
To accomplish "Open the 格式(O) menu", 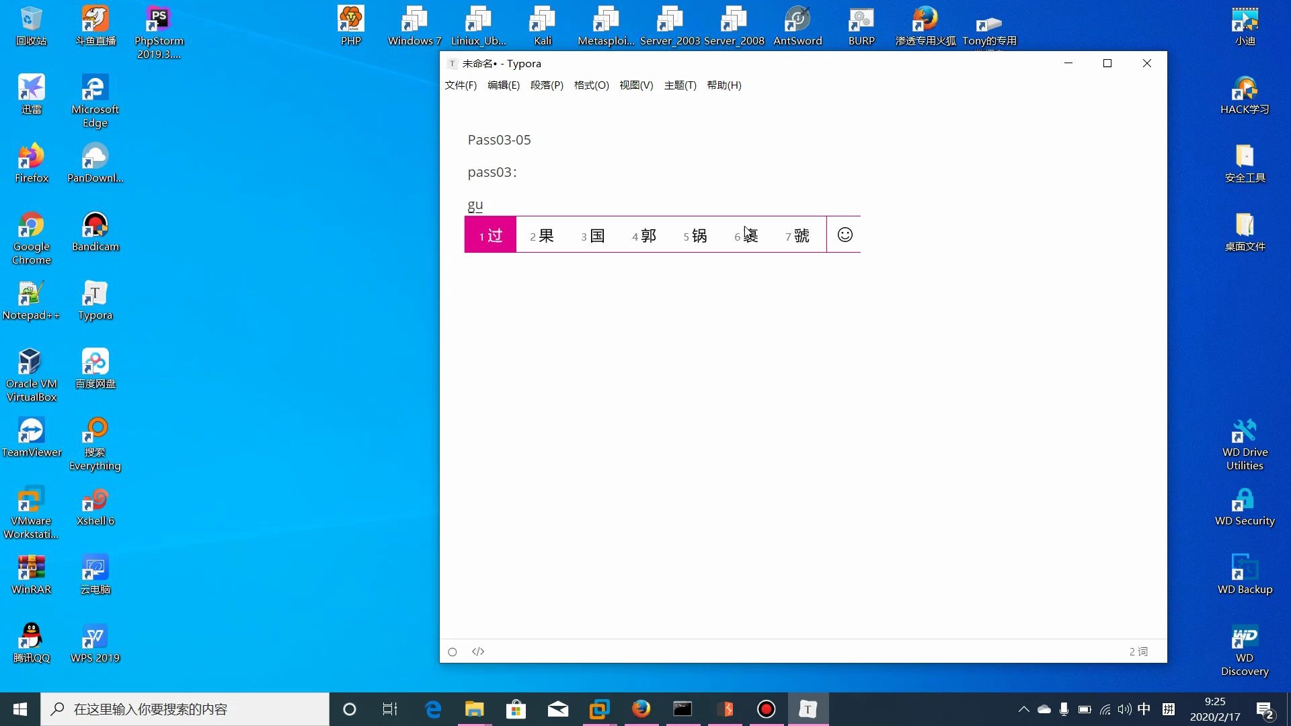I will pos(592,85).
